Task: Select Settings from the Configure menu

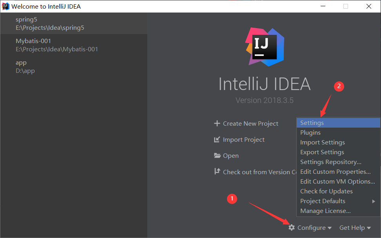Action: click(x=338, y=123)
